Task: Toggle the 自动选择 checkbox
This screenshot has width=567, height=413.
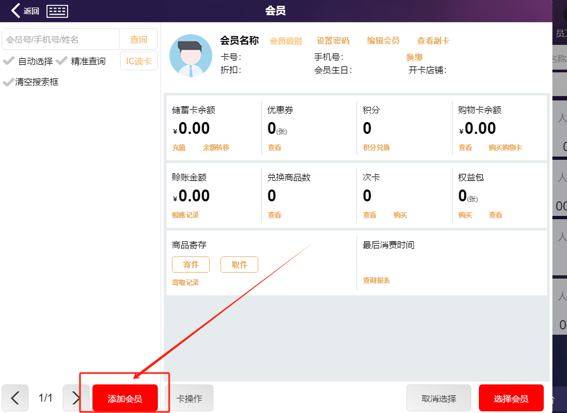Action: click(9, 61)
